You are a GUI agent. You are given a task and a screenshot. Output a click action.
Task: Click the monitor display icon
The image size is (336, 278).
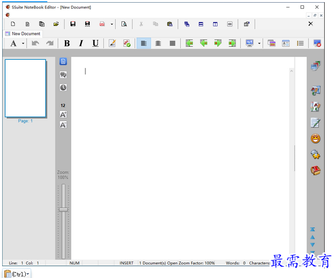(x=249, y=44)
